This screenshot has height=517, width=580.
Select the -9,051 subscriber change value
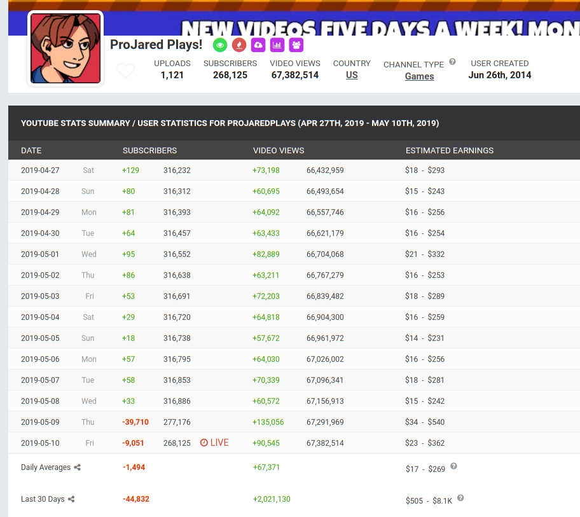[x=133, y=443]
